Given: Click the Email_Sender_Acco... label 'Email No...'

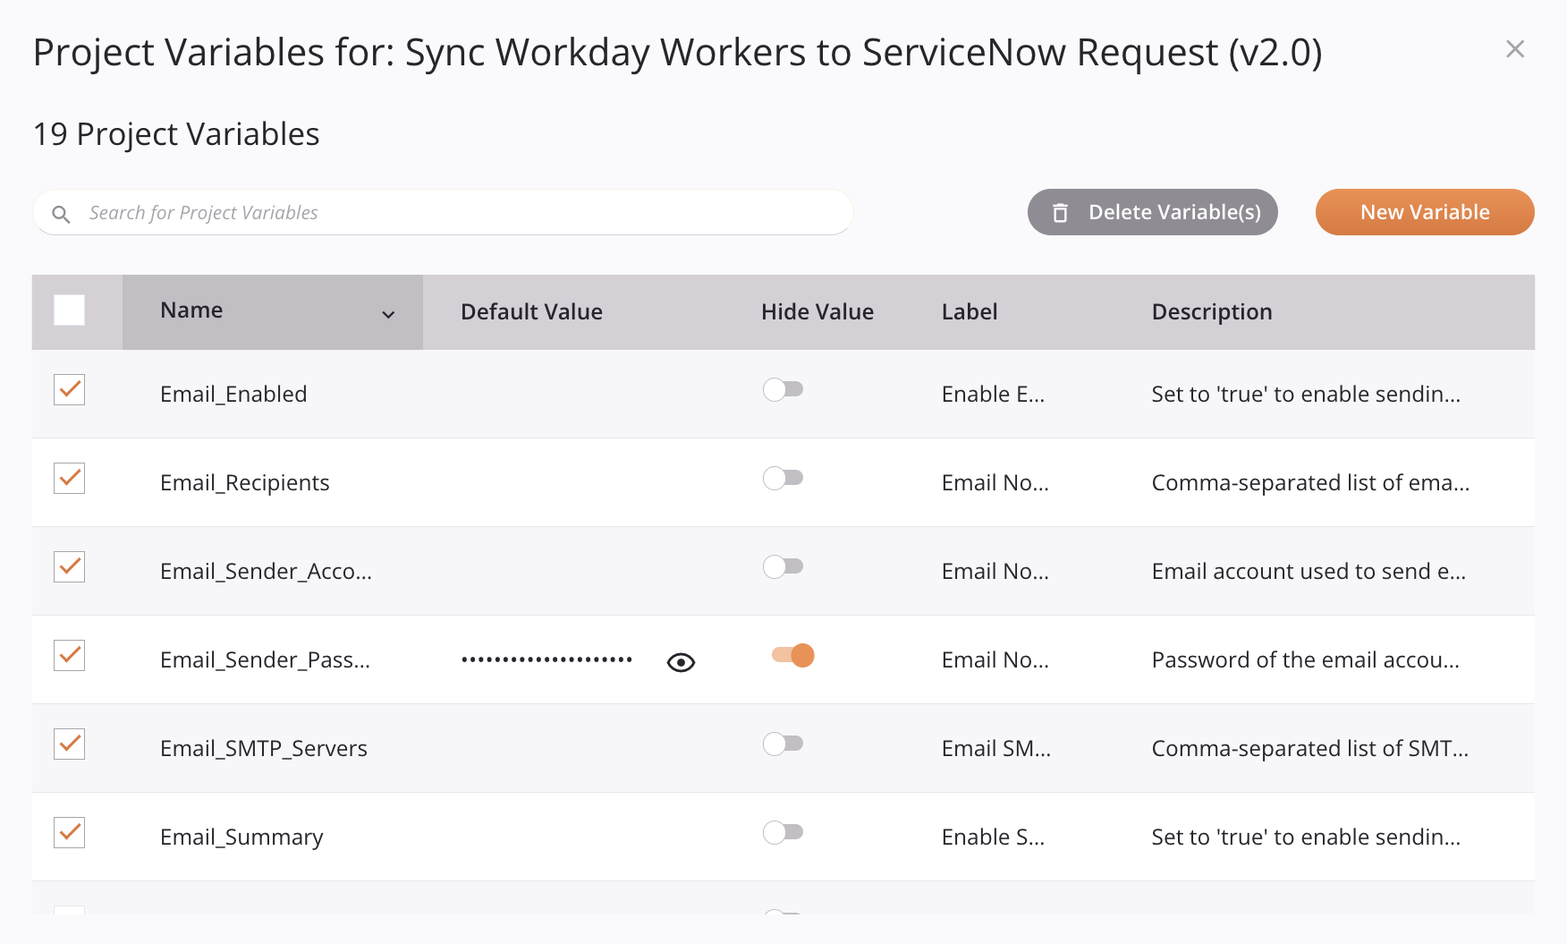Looking at the screenshot, I should [995, 571].
